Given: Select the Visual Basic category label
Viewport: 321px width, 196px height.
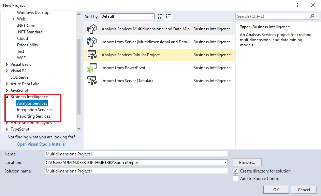Looking at the screenshot, I should coord(21,64).
